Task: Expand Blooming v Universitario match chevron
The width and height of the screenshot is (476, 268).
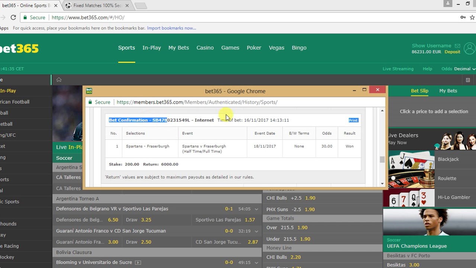Action: click(256, 263)
